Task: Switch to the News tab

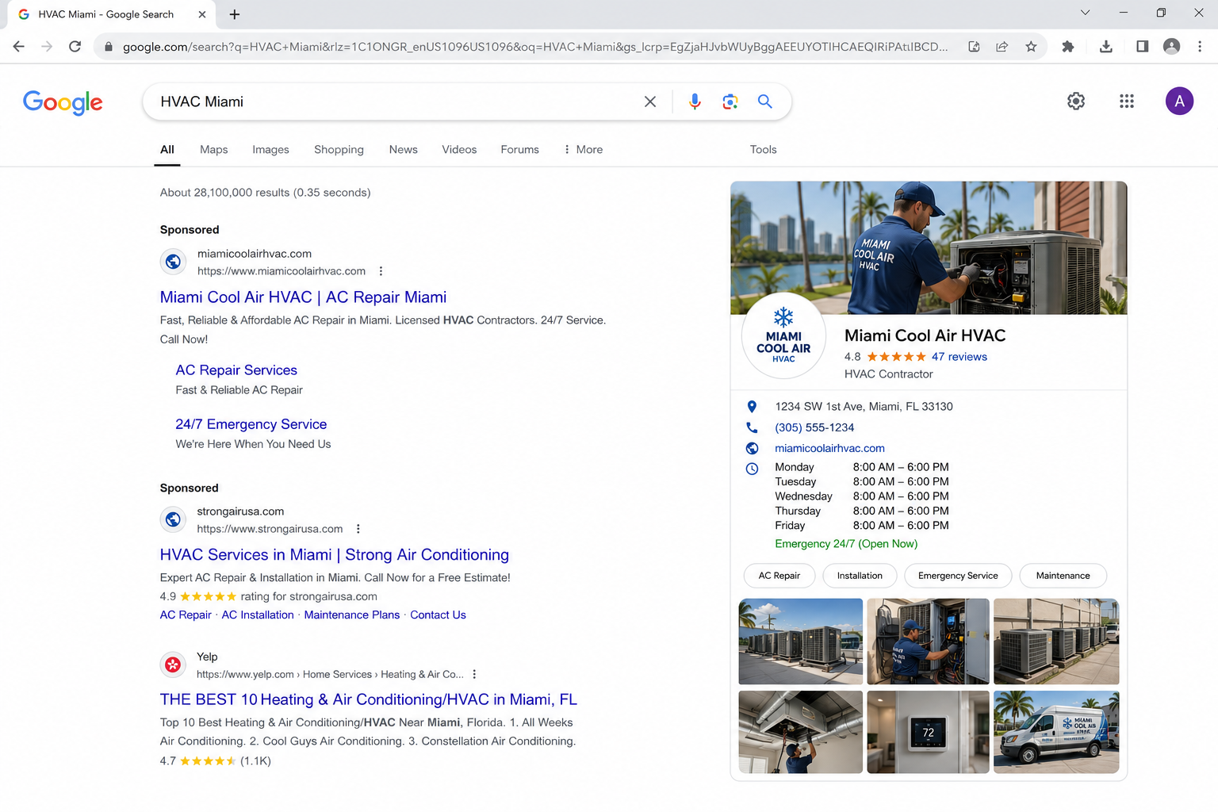Action: pyautogui.click(x=404, y=149)
